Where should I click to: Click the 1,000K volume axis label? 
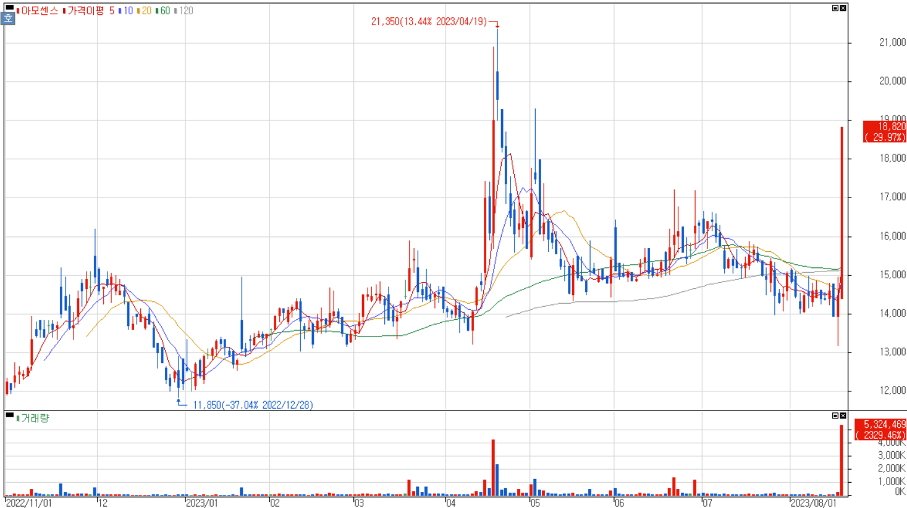(892, 481)
